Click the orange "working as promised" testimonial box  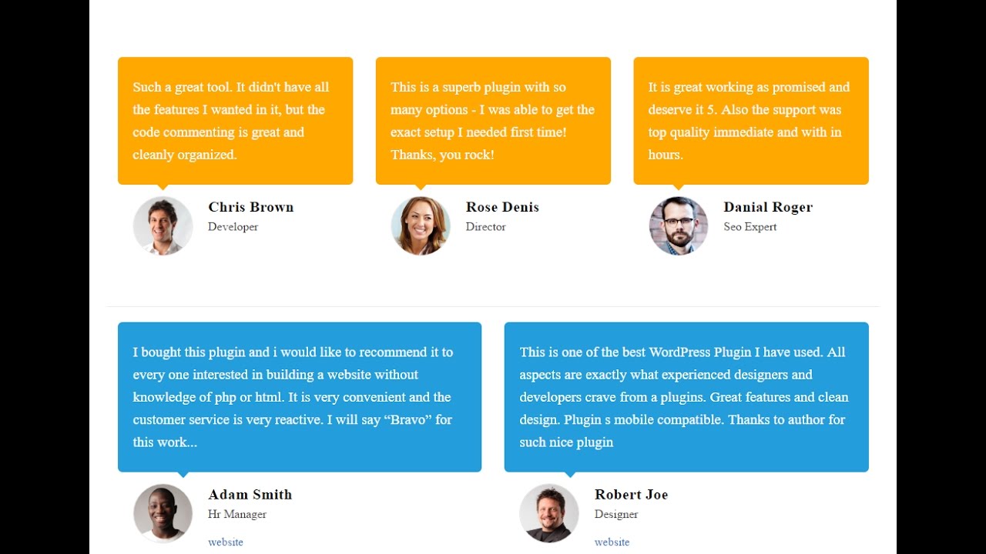pyautogui.click(x=751, y=121)
